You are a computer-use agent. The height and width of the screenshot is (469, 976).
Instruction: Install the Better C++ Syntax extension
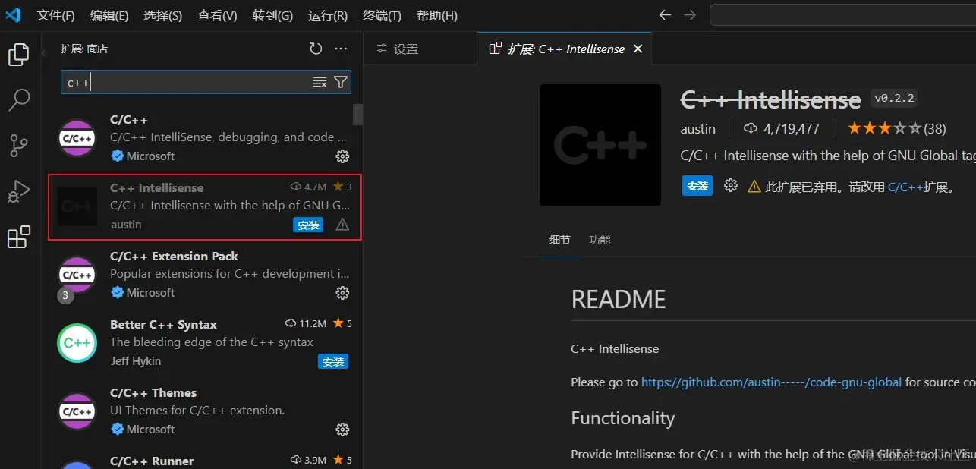pos(333,362)
